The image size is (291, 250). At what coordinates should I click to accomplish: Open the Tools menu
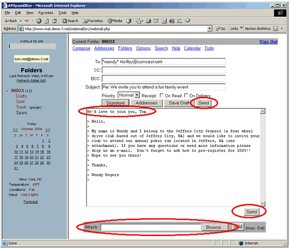pos(63,13)
